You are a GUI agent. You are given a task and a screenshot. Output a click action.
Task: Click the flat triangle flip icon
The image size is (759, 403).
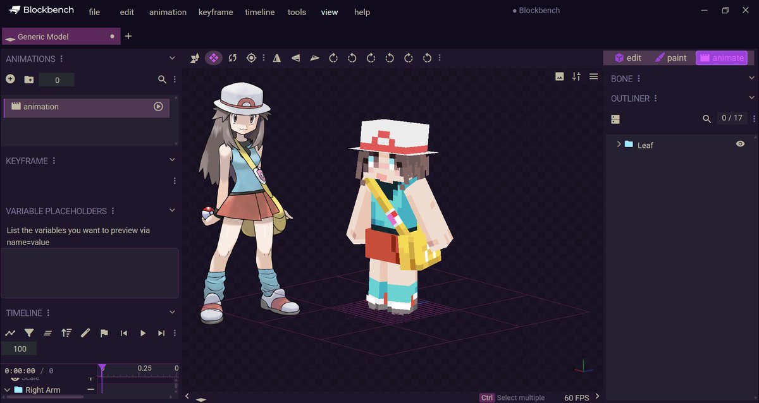pyautogui.click(x=314, y=58)
